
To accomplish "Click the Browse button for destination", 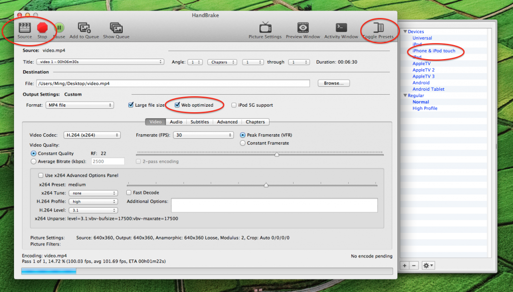I will [x=334, y=83].
